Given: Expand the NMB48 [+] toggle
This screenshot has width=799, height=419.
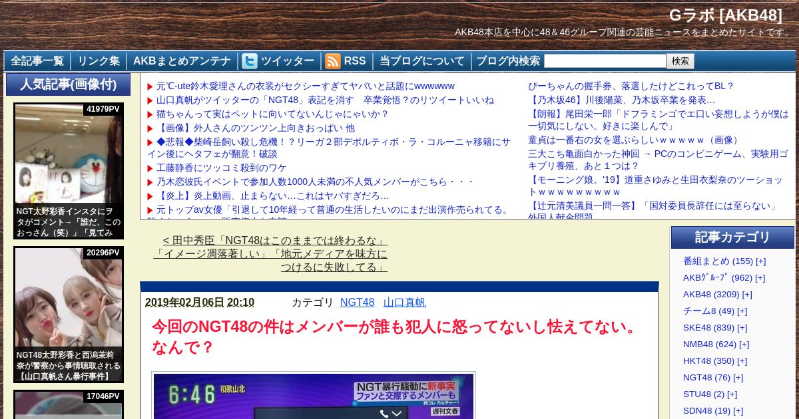Looking at the screenshot, I should 744,345.
